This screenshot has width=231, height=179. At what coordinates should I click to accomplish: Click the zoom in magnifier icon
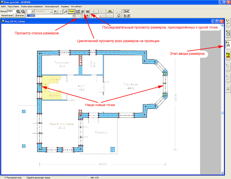pos(18,11)
